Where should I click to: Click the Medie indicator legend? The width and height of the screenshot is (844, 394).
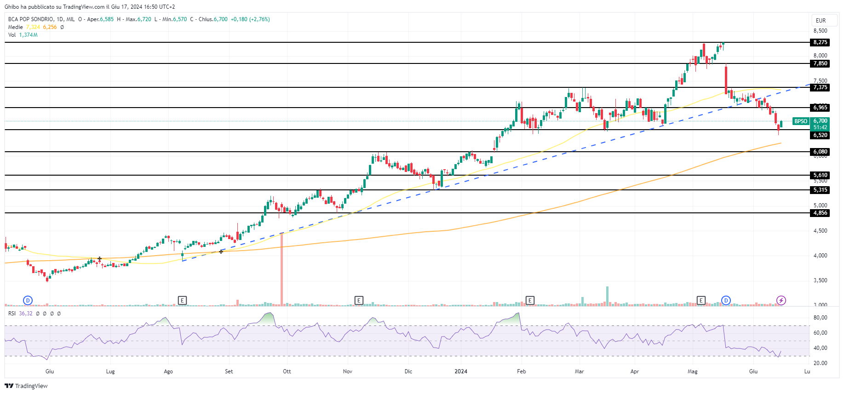pos(15,27)
